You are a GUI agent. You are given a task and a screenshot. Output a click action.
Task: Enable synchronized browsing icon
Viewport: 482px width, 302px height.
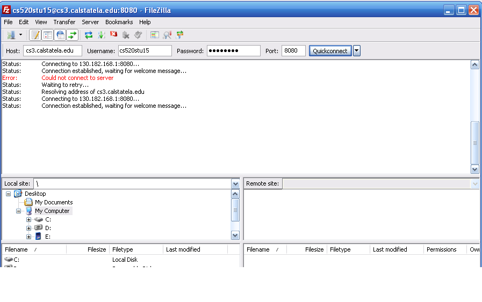click(x=179, y=35)
